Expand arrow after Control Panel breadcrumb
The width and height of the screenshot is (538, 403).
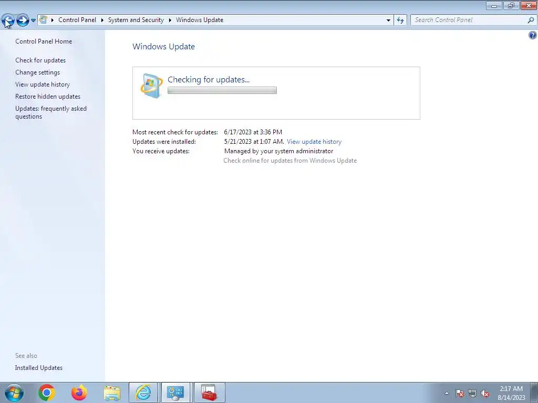tap(102, 20)
